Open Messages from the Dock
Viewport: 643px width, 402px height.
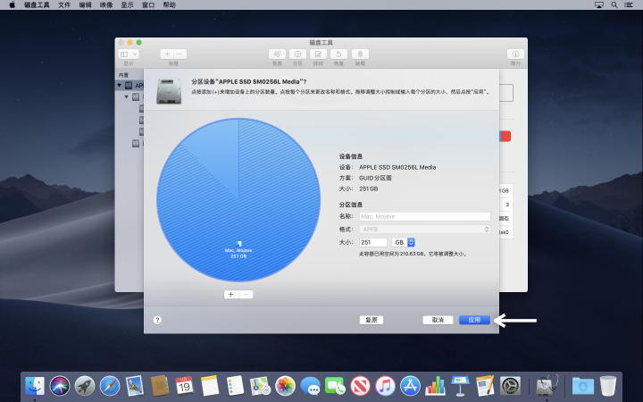pos(311,386)
